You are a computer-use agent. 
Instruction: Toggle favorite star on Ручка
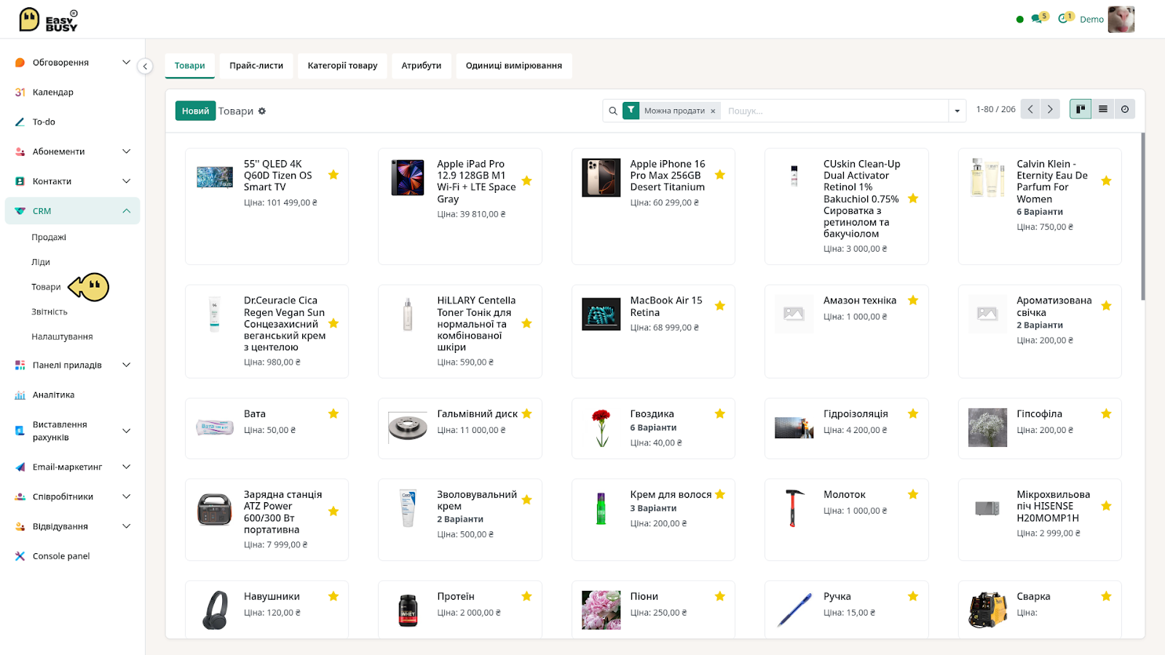click(913, 596)
